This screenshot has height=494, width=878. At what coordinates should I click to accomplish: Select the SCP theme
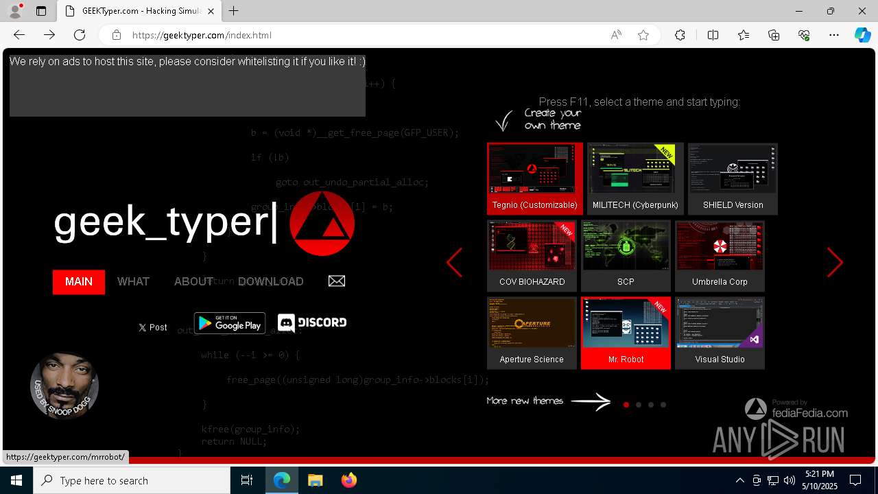[626, 256]
